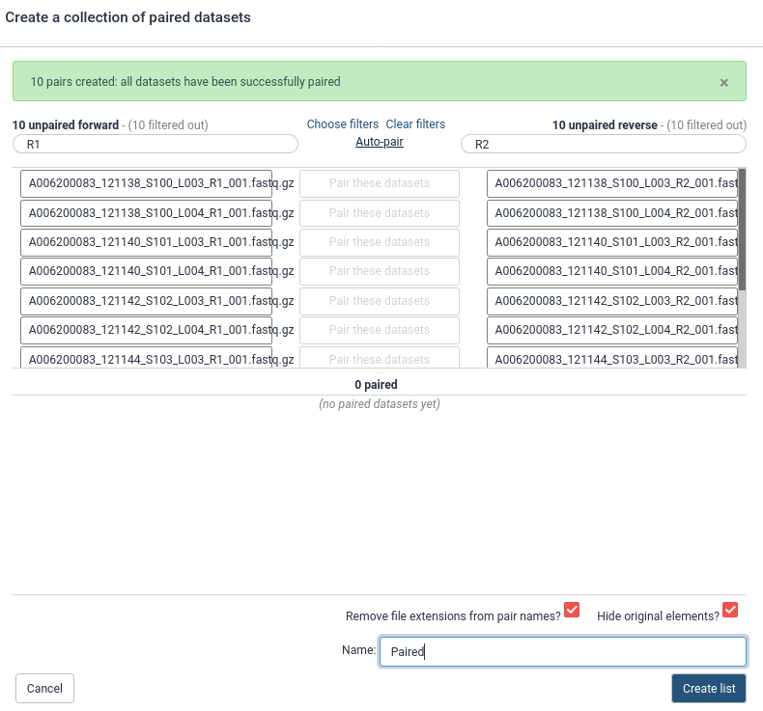Image resolution: width=763 pixels, height=711 pixels.
Task: Toggle the Hide original elements checkbox
Action: tap(730, 610)
